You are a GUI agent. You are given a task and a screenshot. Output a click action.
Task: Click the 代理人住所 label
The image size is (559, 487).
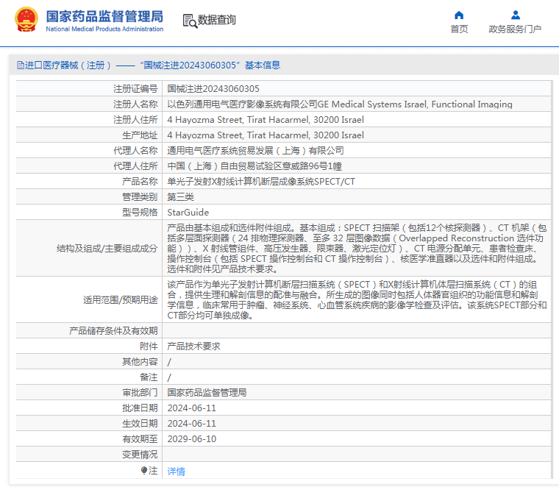tap(135, 166)
